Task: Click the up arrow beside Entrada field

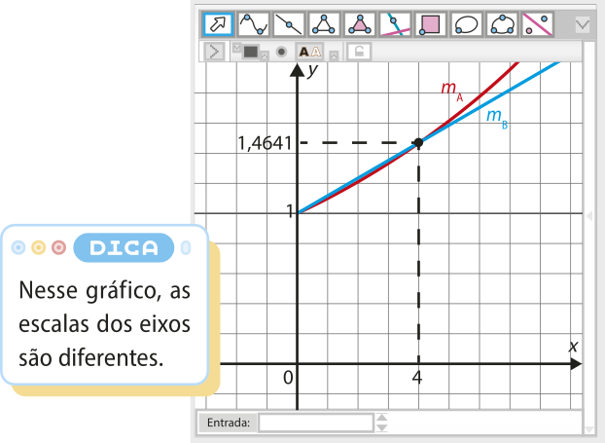Action: [x=382, y=418]
